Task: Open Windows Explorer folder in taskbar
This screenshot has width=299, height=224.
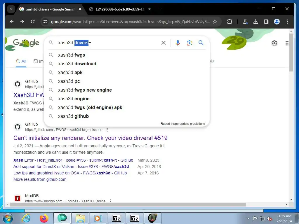Action: point(80,218)
